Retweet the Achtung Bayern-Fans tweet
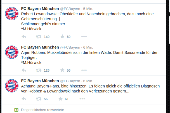Image resolution: width=170 pixels, height=113 pixels. coord(39,99)
